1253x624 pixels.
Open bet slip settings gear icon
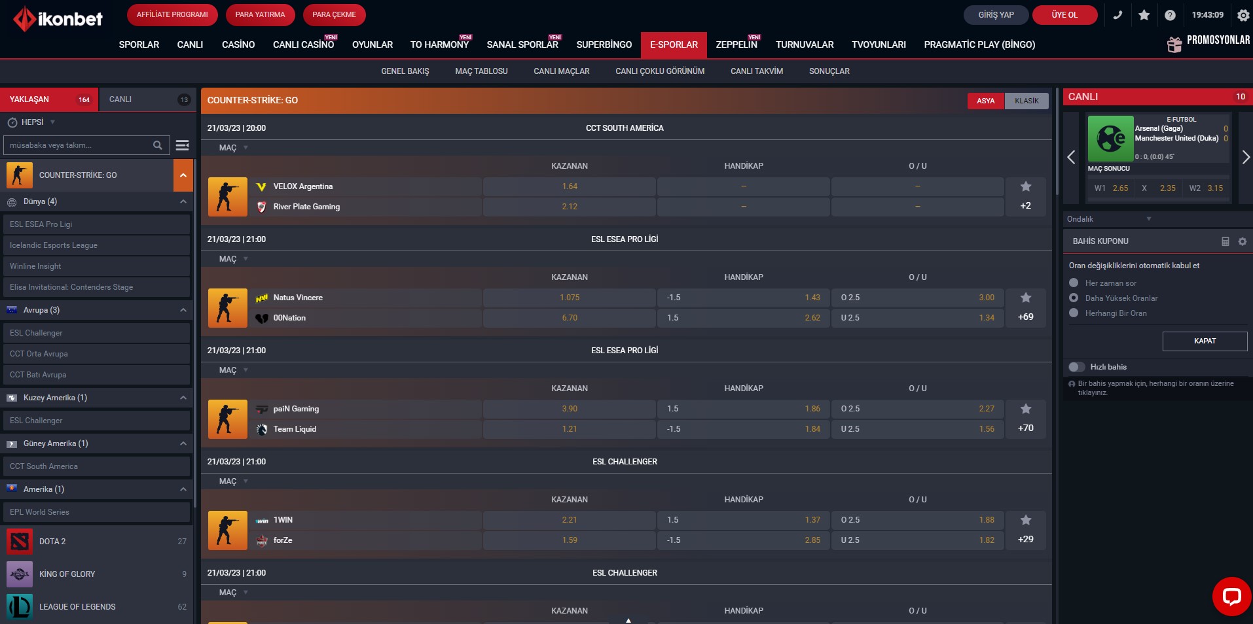click(x=1242, y=241)
